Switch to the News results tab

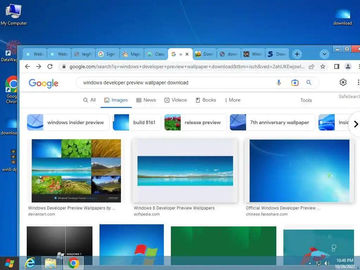tap(146, 100)
